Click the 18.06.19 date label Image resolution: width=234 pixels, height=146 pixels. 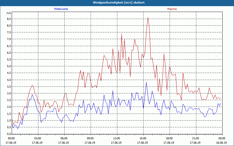(x=221, y=142)
